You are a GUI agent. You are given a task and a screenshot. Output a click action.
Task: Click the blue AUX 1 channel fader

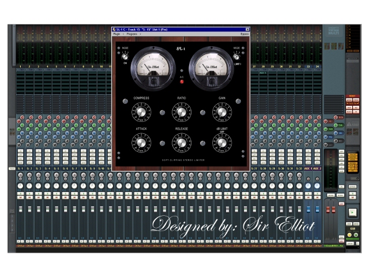click(x=308, y=209)
